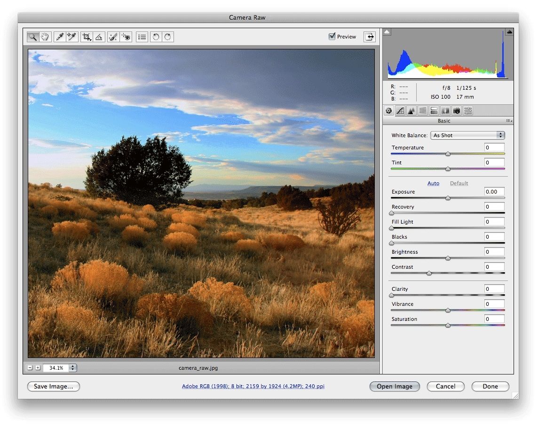Expand the Basic panel options menu
The image size is (538, 428).
click(508, 121)
